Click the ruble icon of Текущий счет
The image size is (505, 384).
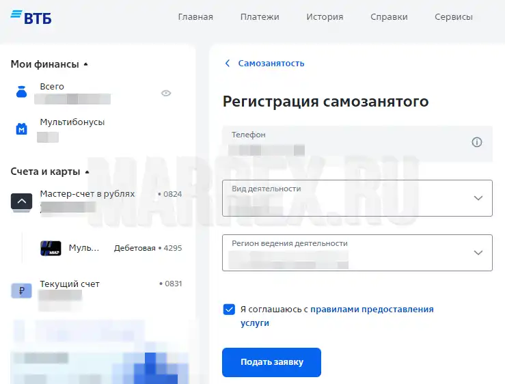coord(22,291)
